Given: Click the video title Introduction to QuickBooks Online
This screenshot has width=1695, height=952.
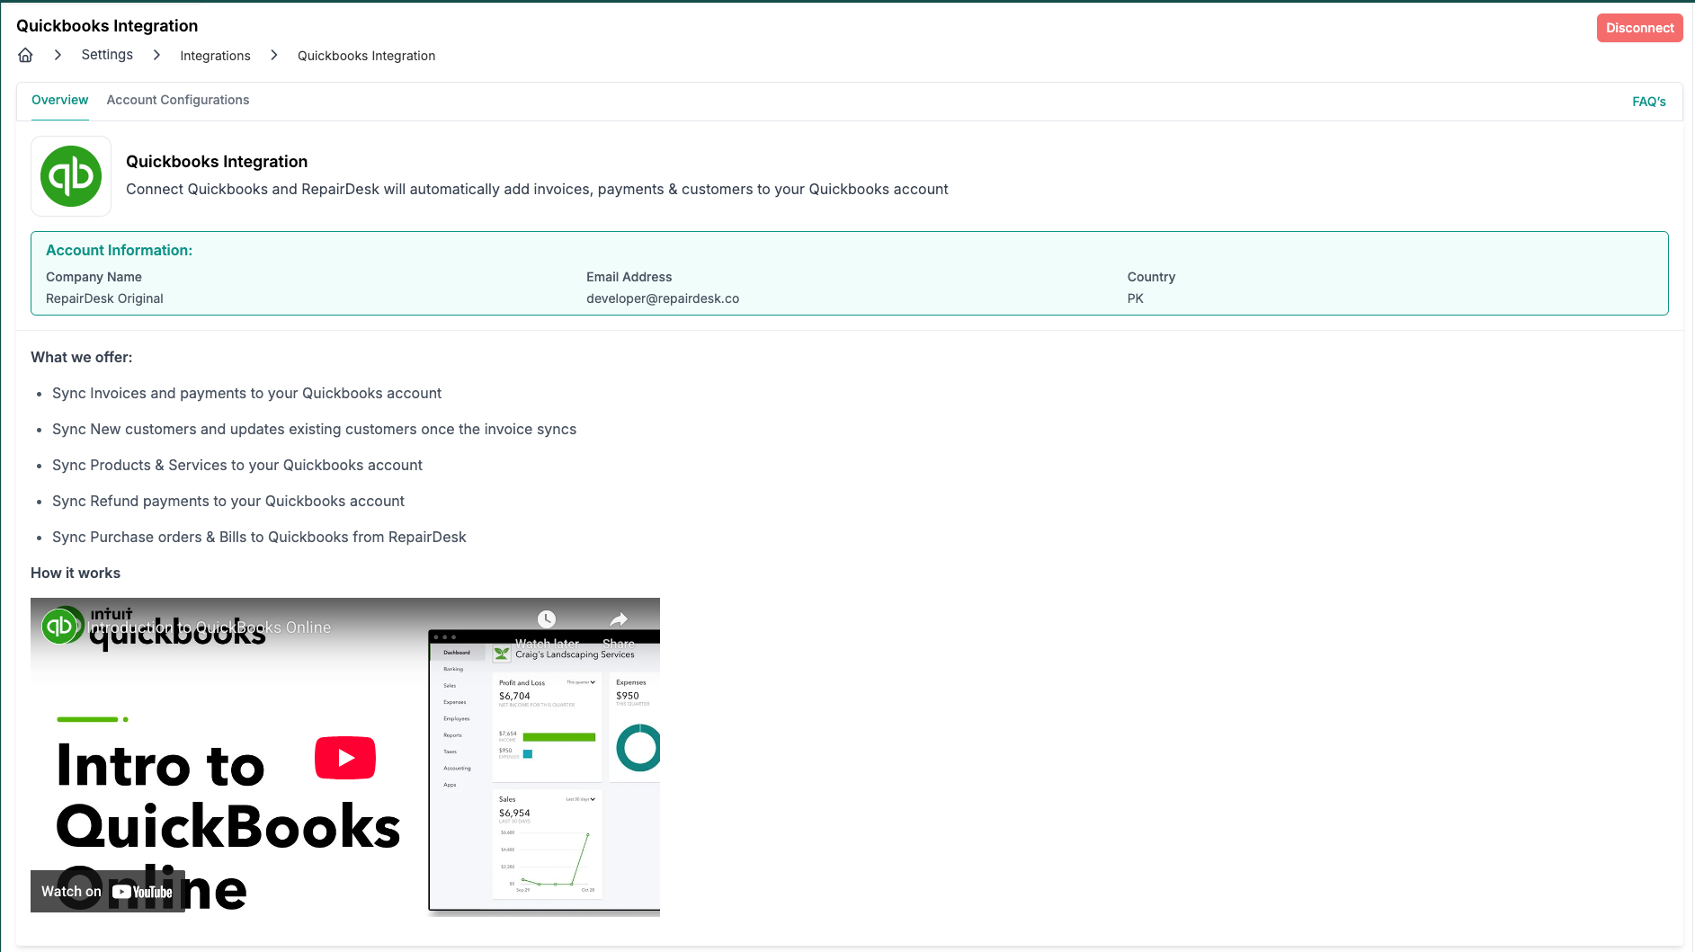Looking at the screenshot, I should tap(210, 627).
